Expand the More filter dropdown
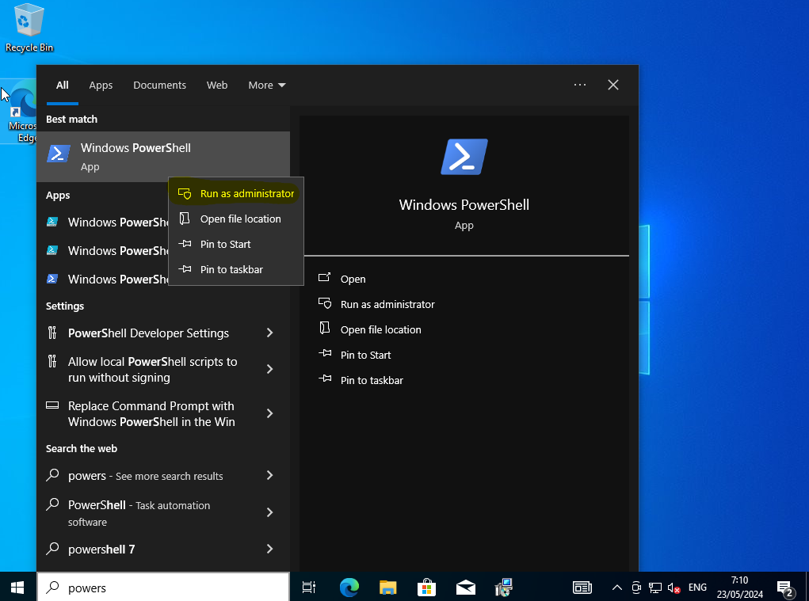The image size is (809, 601). coord(267,85)
